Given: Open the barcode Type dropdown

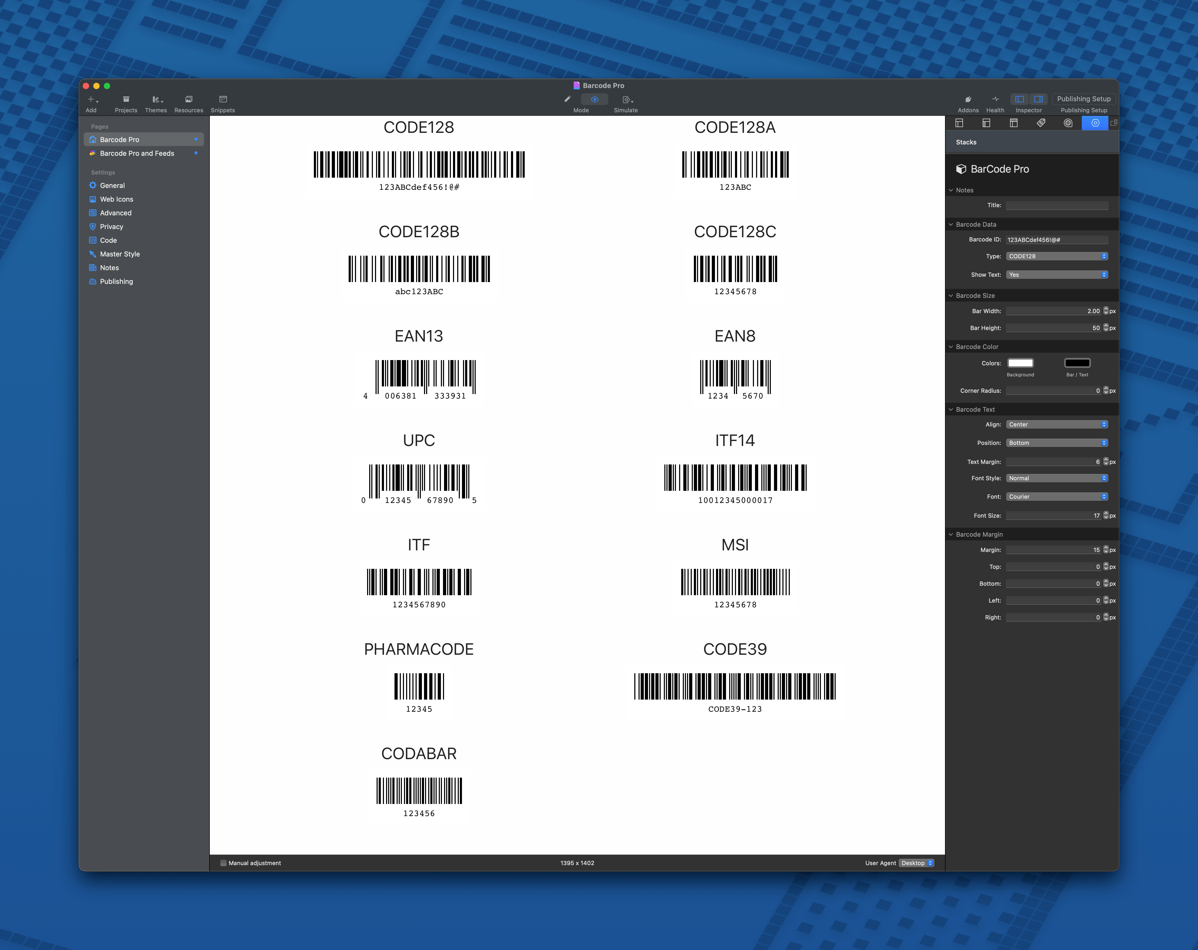Looking at the screenshot, I should coord(1056,256).
